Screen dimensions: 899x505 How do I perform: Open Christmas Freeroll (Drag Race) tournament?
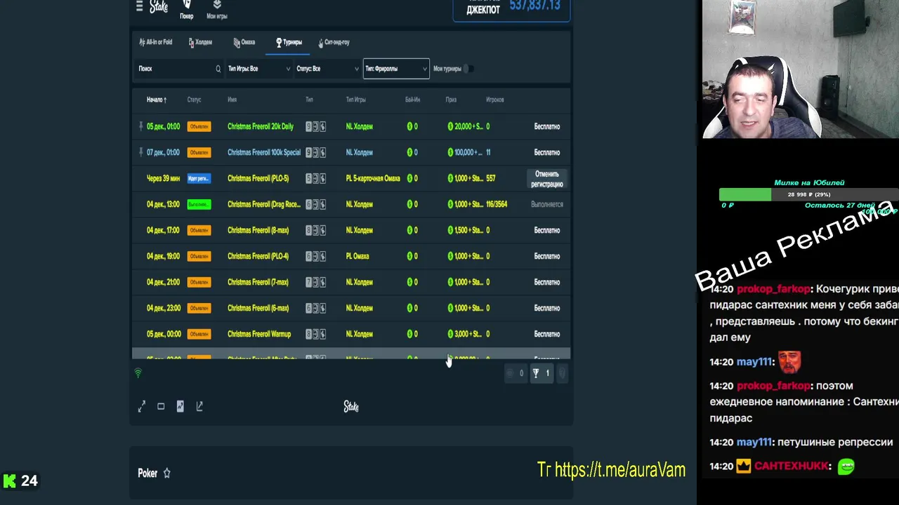264,204
